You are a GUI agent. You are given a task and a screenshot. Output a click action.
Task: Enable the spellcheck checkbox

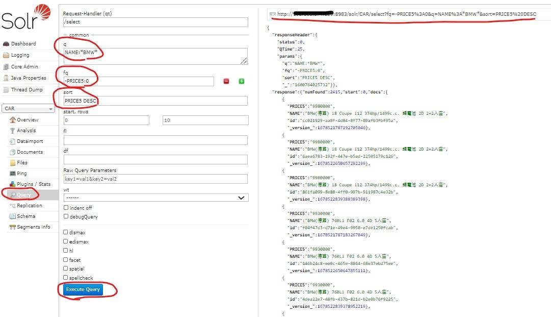(65, 278)
